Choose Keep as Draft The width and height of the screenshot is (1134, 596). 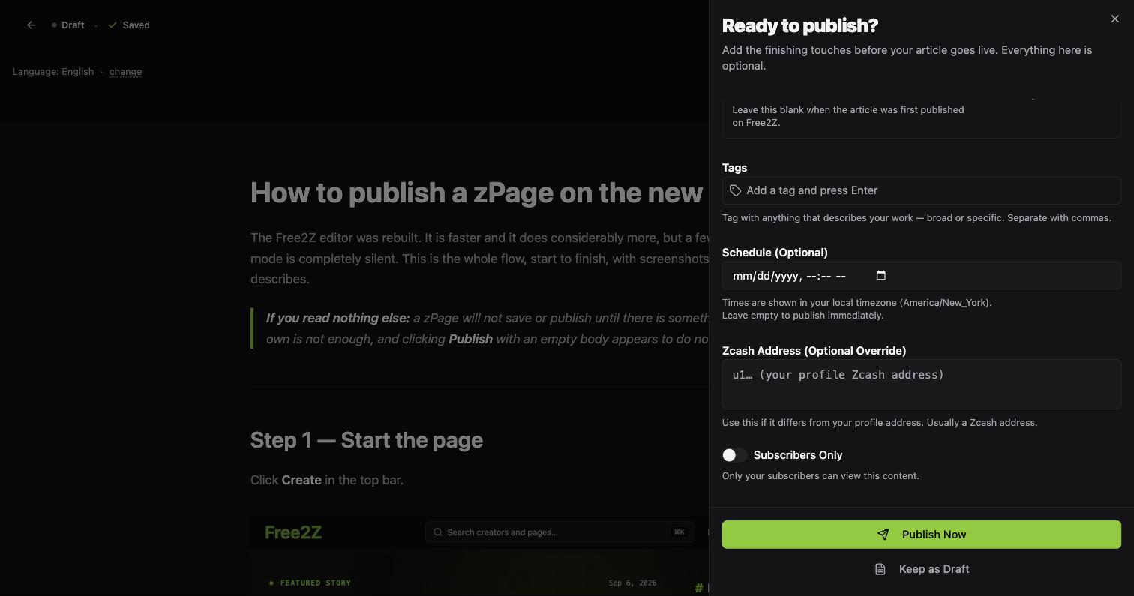(x=921, y=569)
